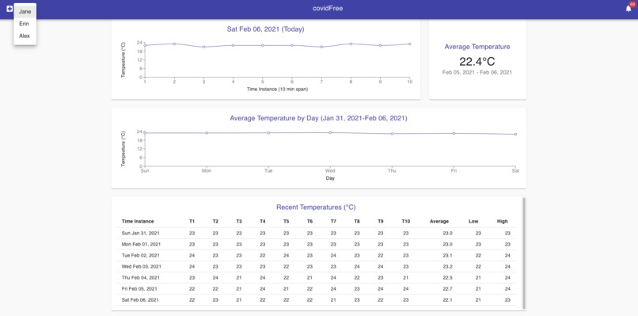Image resolution: width=638 pixels, height=316 pixels.
Task: Click the T5 column header
Action: click(x=287, y=222)
